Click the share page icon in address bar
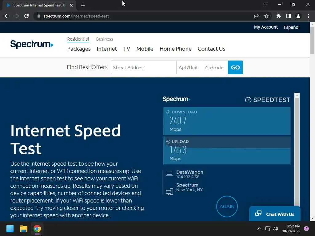 coord(257,16)
